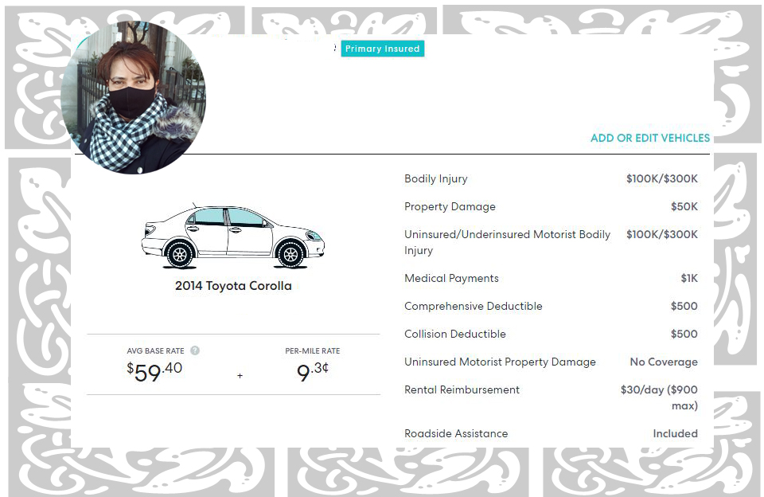Viewport: 764px width, 497px height.
Task: Click the $59.40 average base rate
Action: pyautogui.click(x=154, y=372)
